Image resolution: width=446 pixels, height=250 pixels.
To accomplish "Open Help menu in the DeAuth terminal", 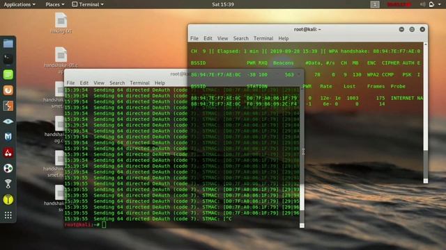I will pos(160,83).
